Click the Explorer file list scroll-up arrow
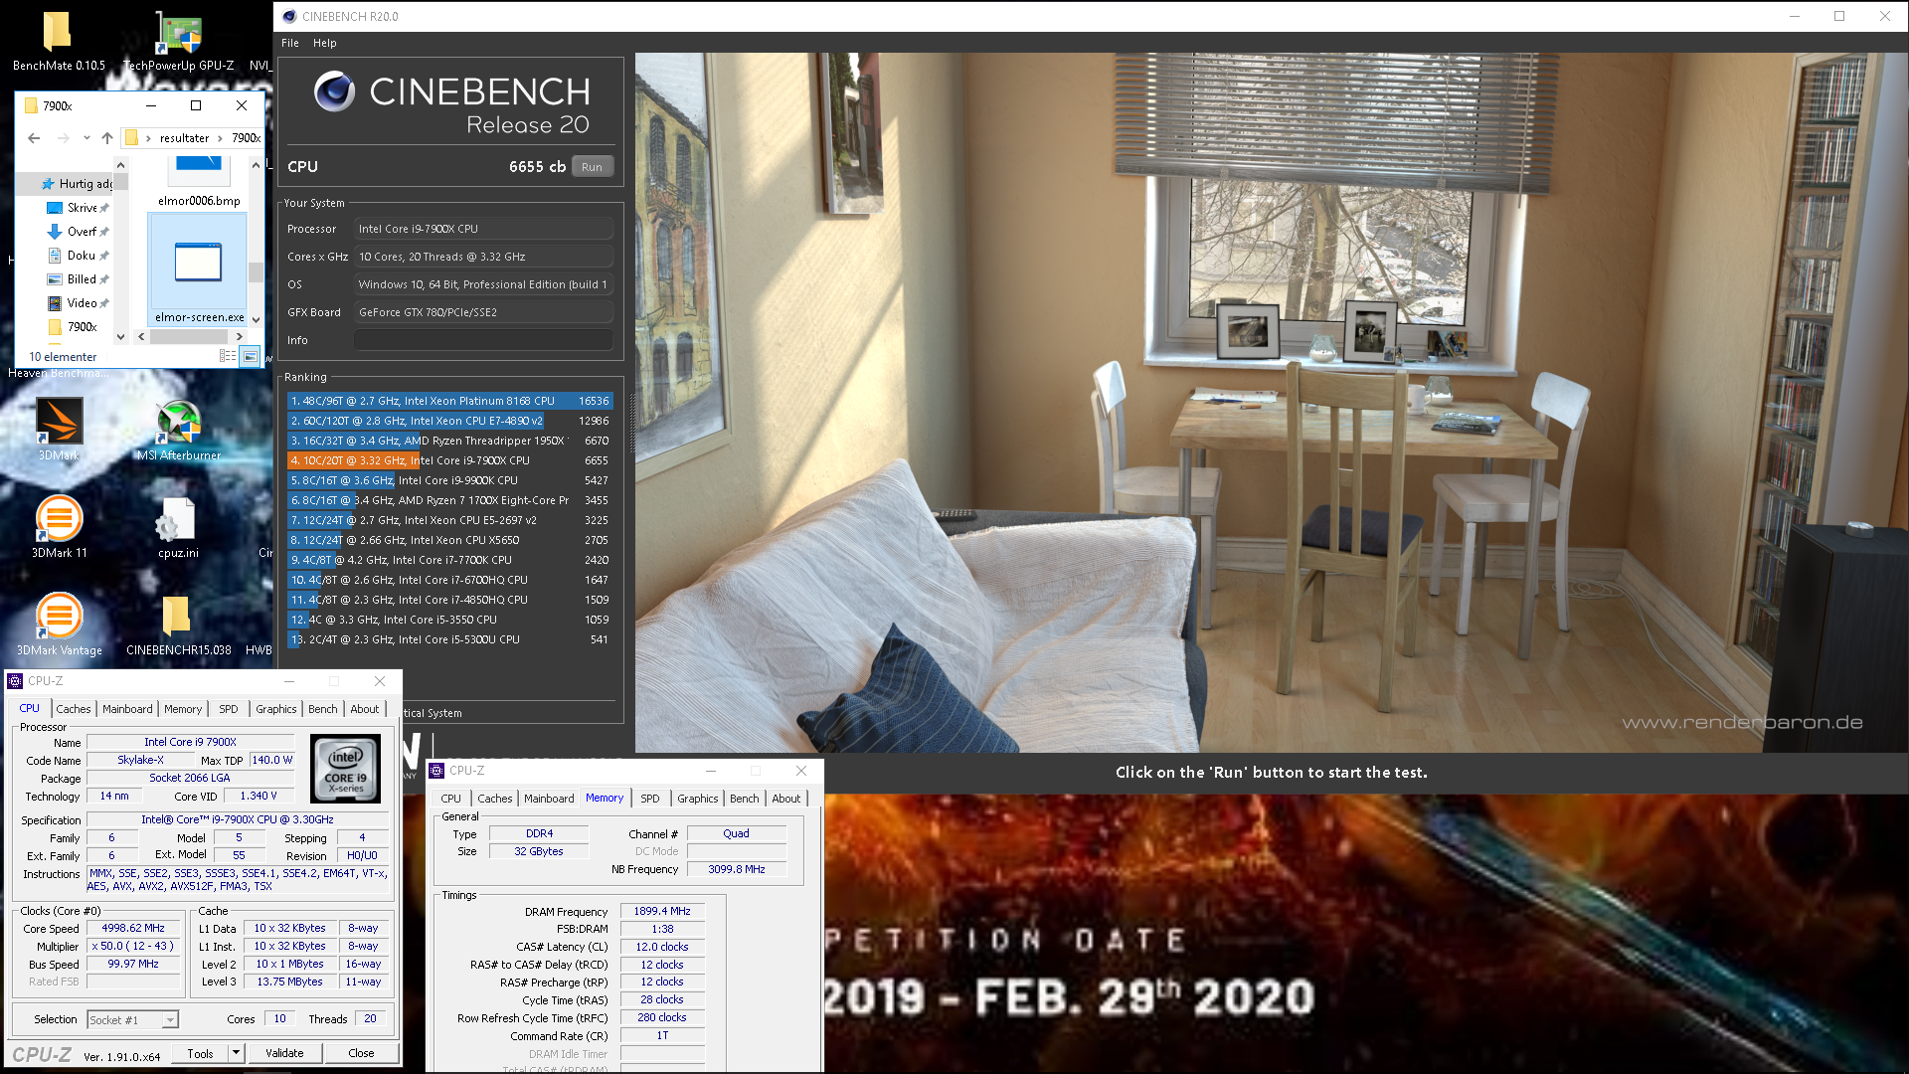1909x1074 pixels. 256,164
